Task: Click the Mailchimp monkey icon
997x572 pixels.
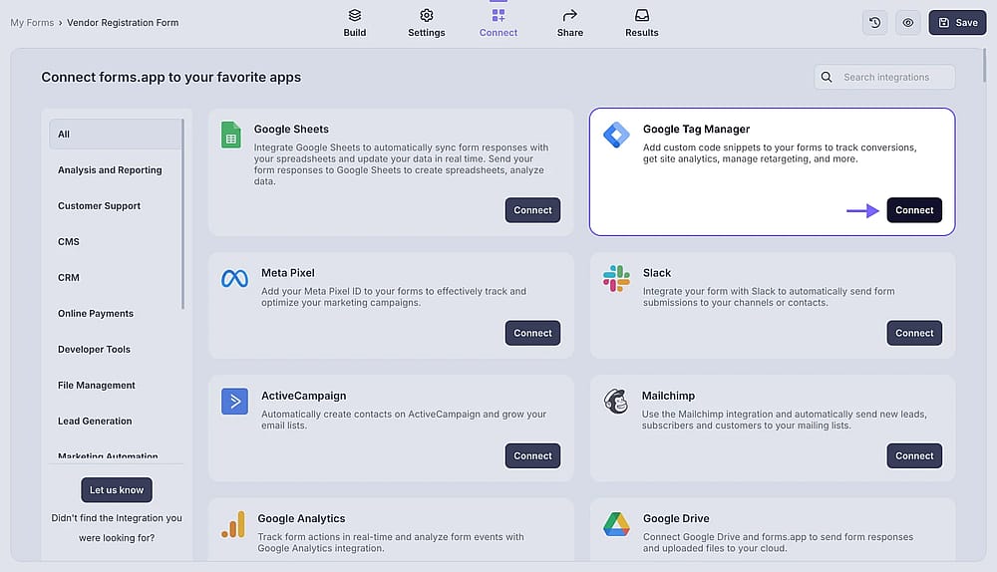Action: click(615, 401)
